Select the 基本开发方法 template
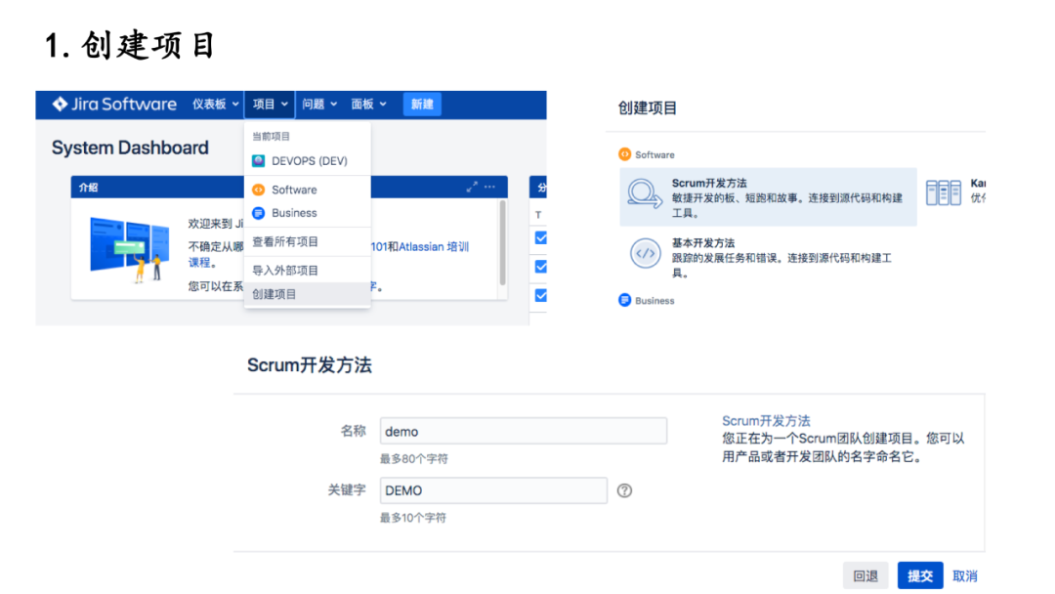Viewport: 1055px width, 594px height. pyautogui.click(x=768, y=257)
